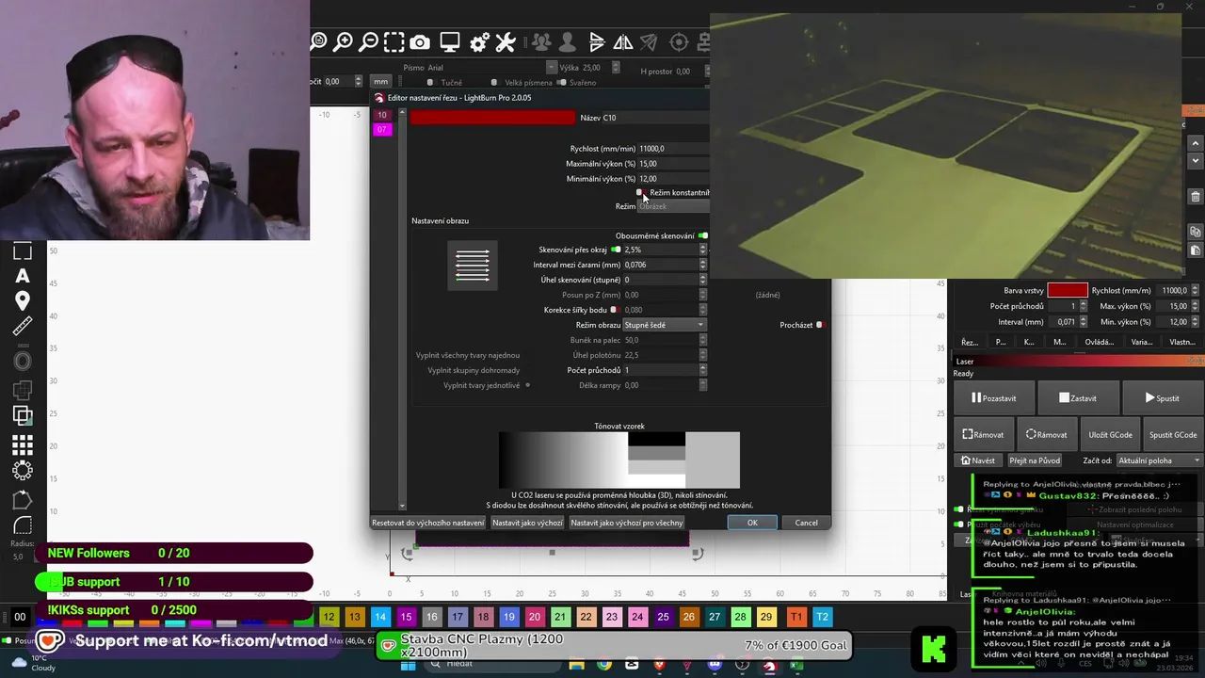Screen dimensions: 1205x678
Task: Open the camera capture tool icon
Action: click(x=420, y=41)
